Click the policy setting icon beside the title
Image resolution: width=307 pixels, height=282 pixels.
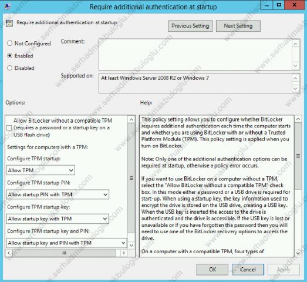[9, 23]
